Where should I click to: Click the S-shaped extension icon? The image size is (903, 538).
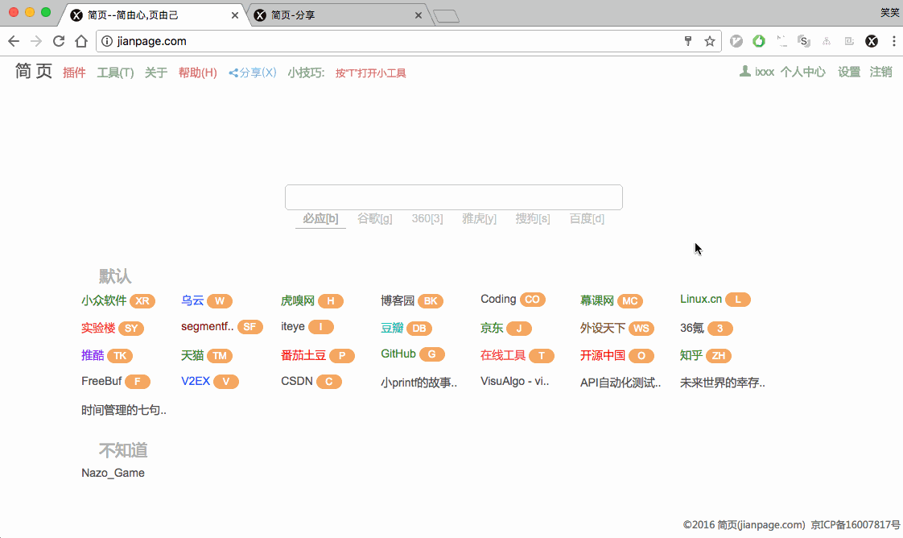[804, 41]
